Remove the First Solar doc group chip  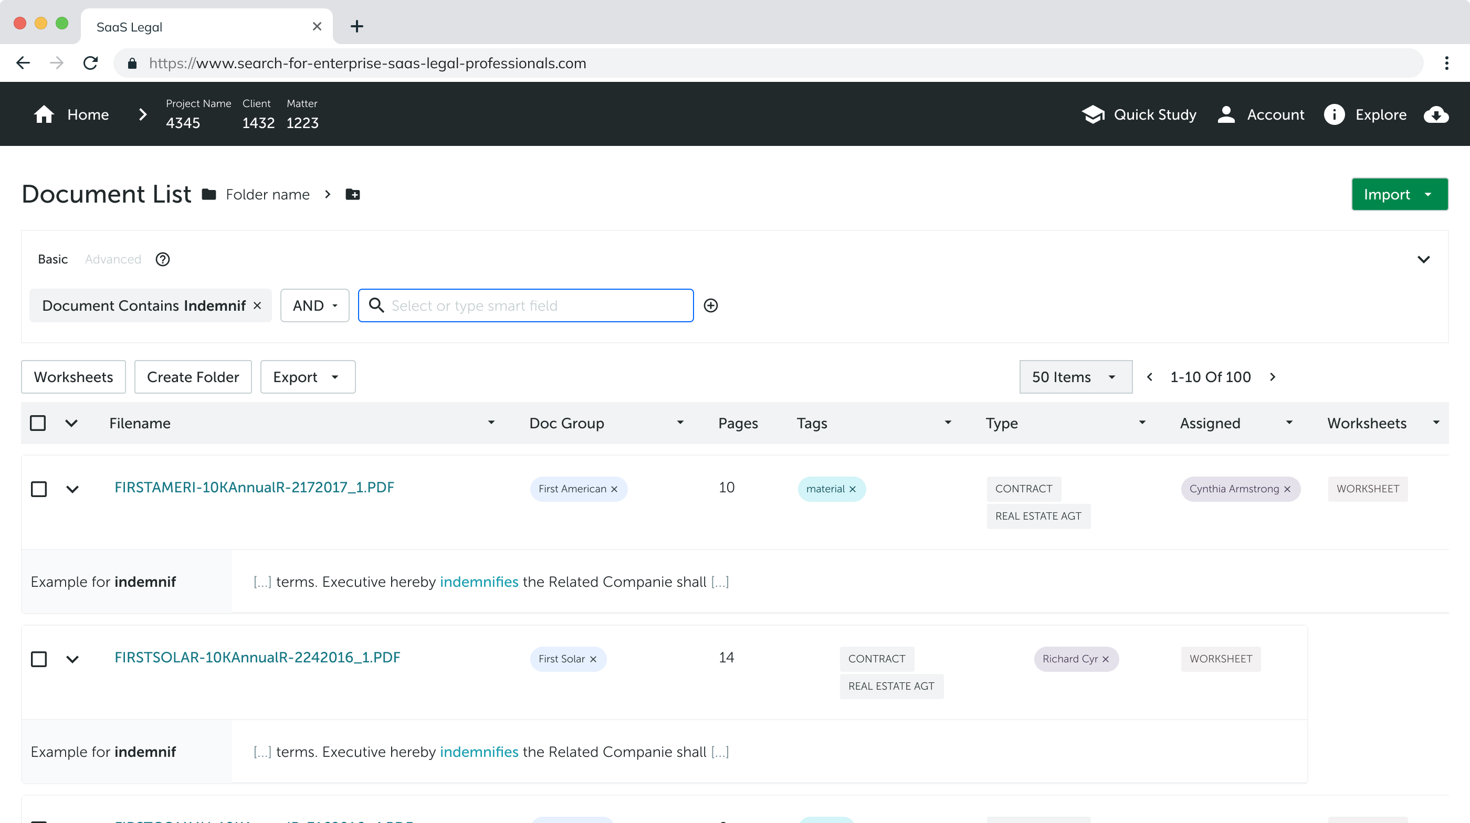[593, 659]
